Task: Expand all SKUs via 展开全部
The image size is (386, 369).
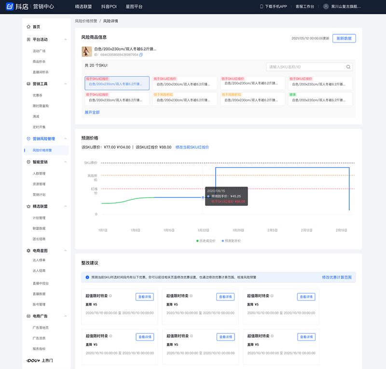Action: (92, 112)
